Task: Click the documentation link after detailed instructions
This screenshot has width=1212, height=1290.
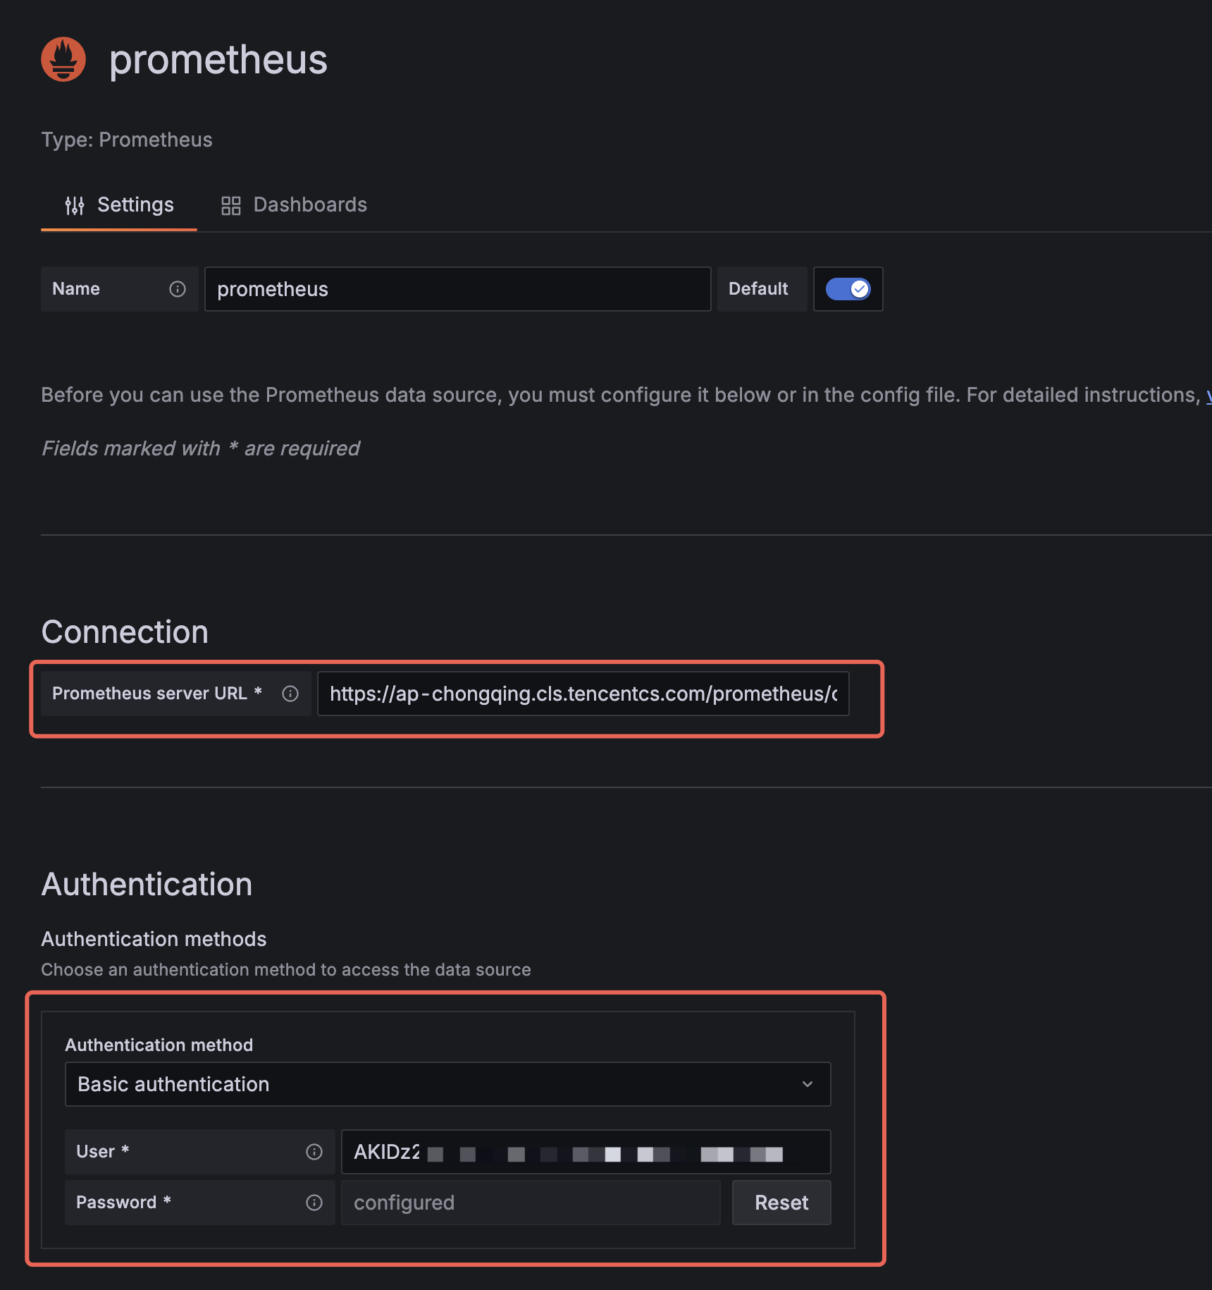Action: (x=1208, y=395)
